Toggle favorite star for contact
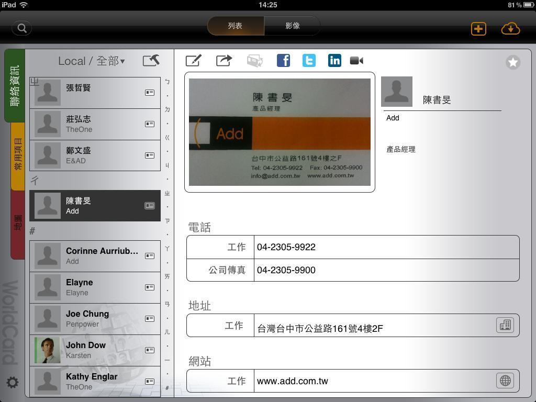This screenshot has width=536, height=402. [x=513, y=62]
